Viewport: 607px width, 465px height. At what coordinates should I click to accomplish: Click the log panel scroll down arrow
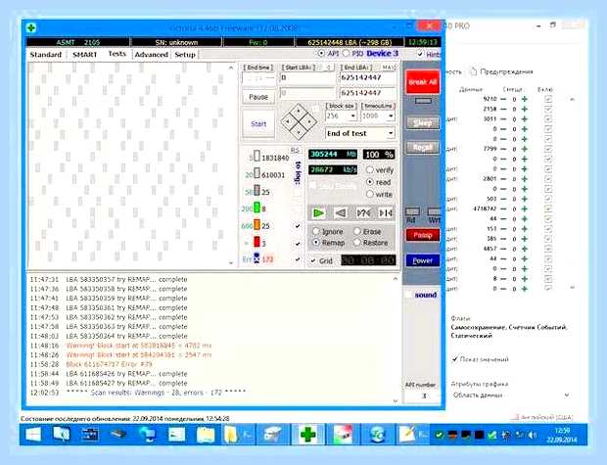(x=396, y=400)
